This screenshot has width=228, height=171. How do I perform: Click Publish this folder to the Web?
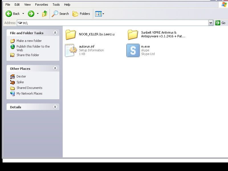click(33, 48)
